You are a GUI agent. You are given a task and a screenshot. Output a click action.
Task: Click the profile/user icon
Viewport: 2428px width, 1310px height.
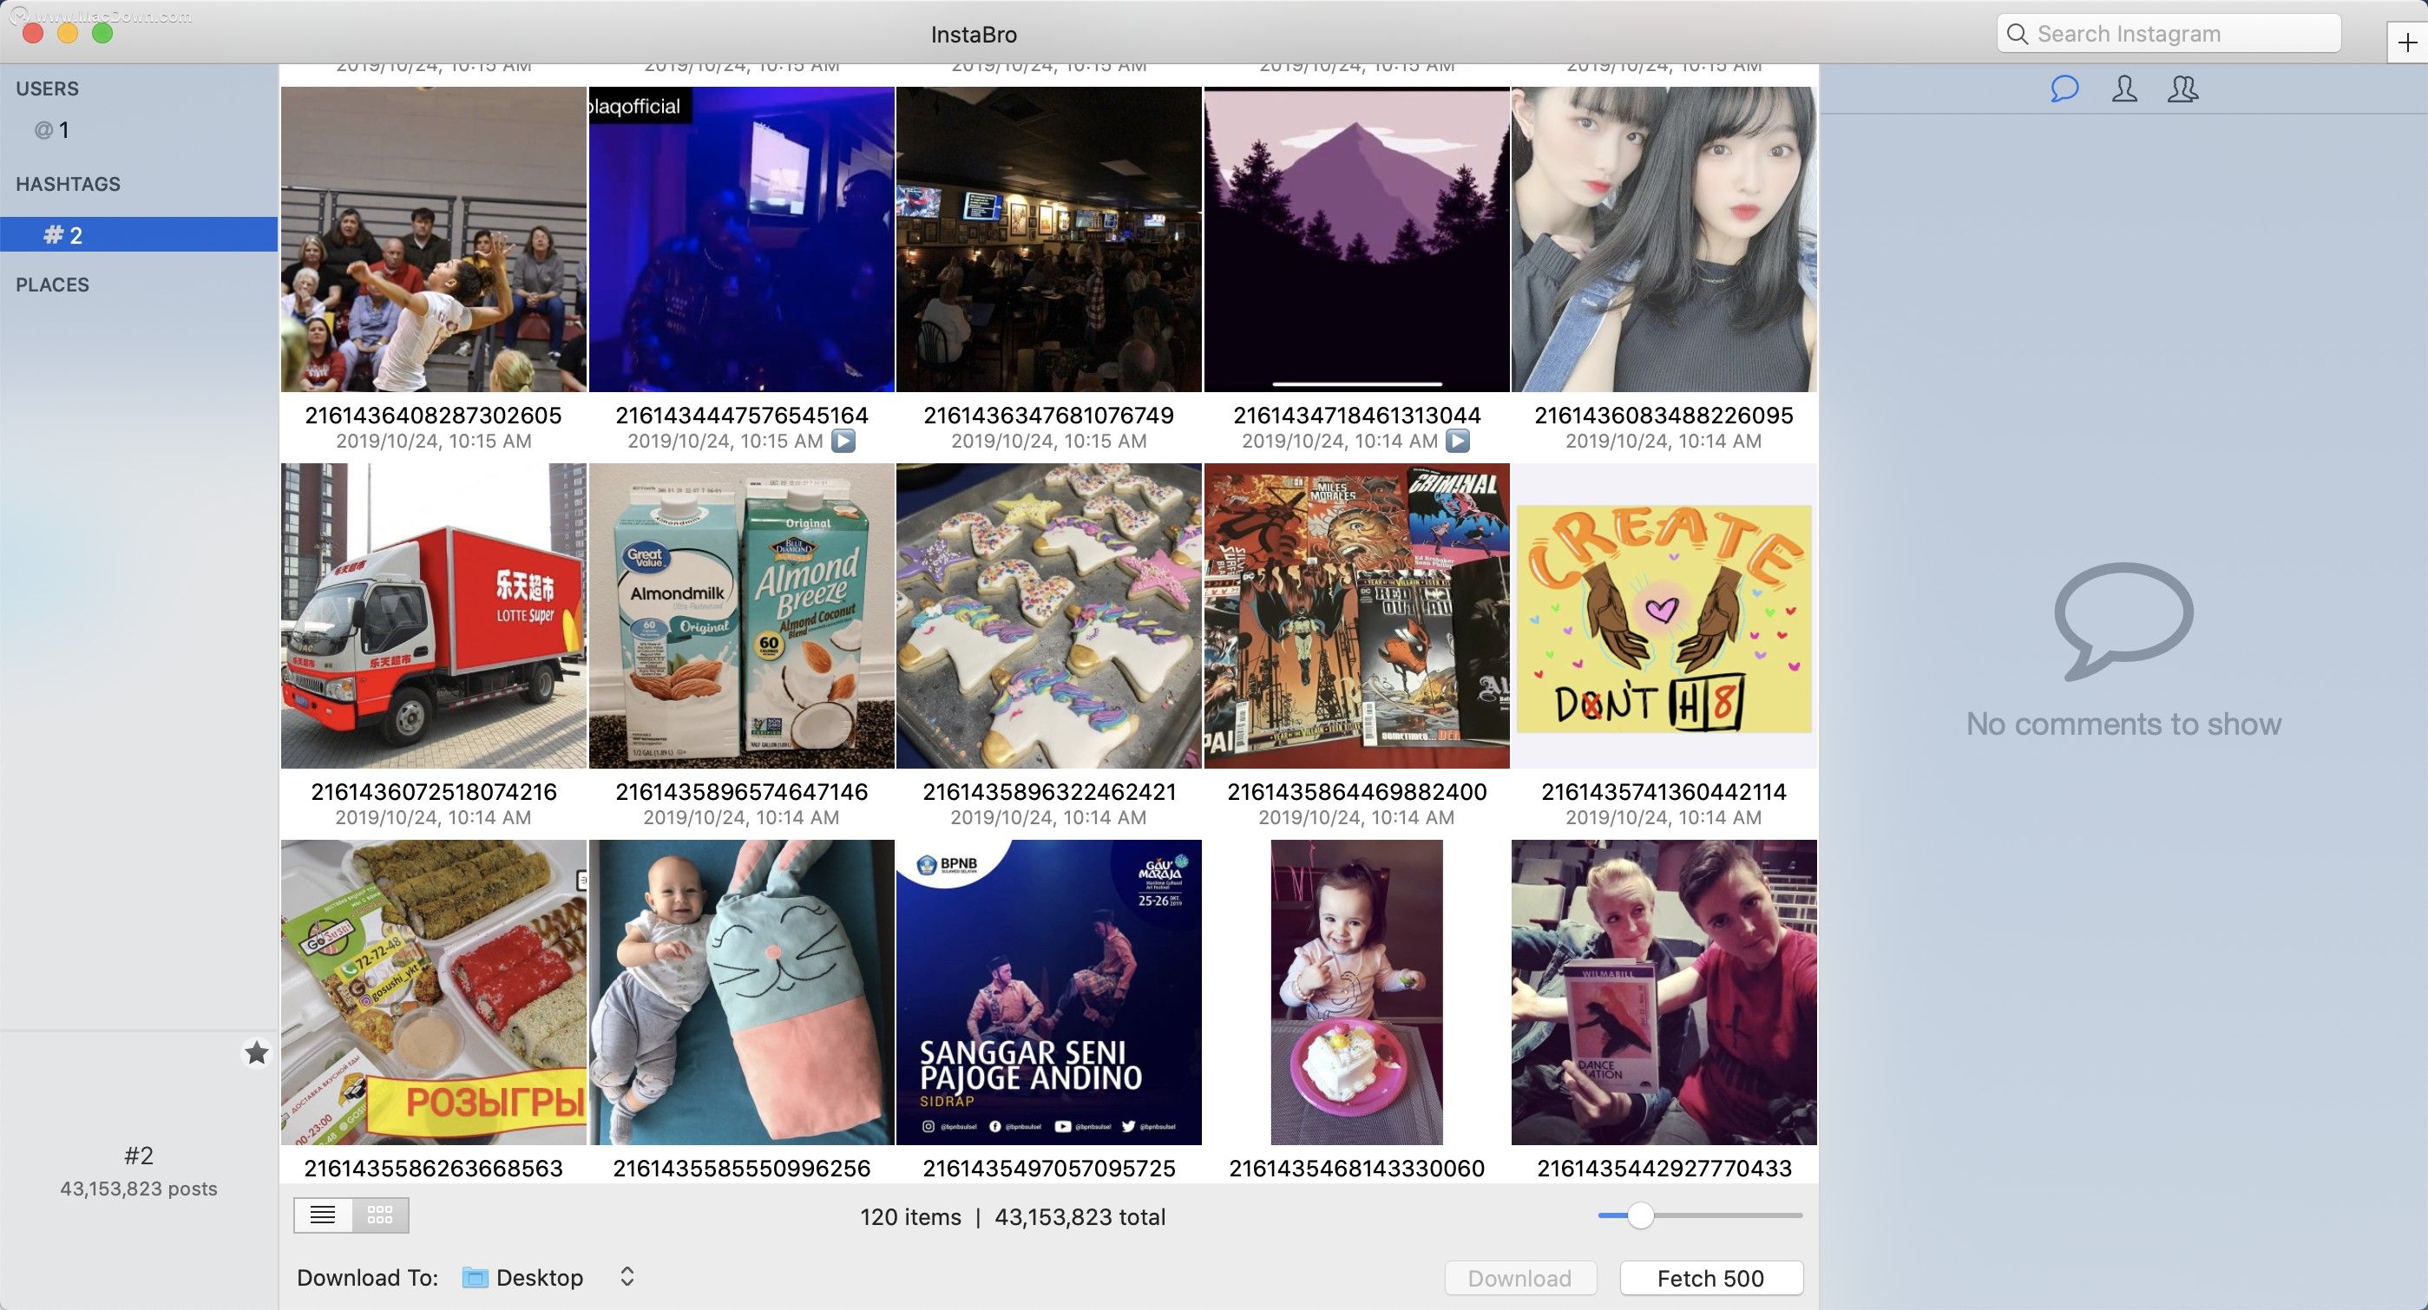tap(2126, 88)
